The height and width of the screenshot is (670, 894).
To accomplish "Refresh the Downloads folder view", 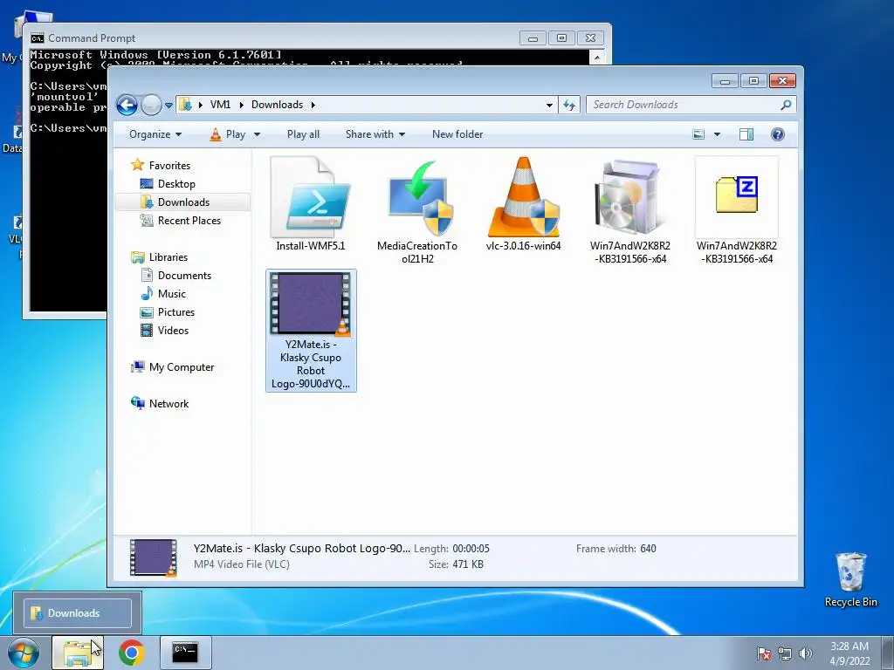I will [x=569, y=105].
